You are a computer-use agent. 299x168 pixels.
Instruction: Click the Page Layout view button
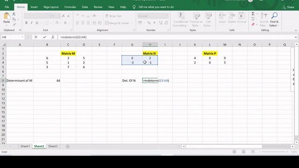(x=243, y=152)
